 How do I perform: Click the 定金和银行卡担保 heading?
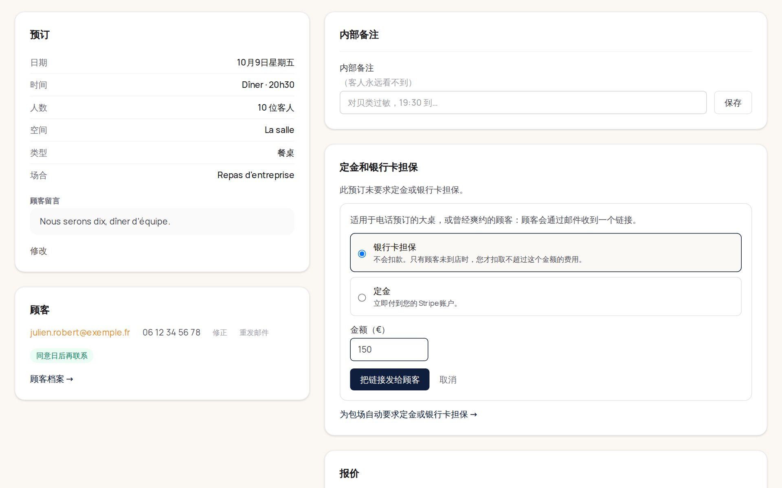coord(378,167)
